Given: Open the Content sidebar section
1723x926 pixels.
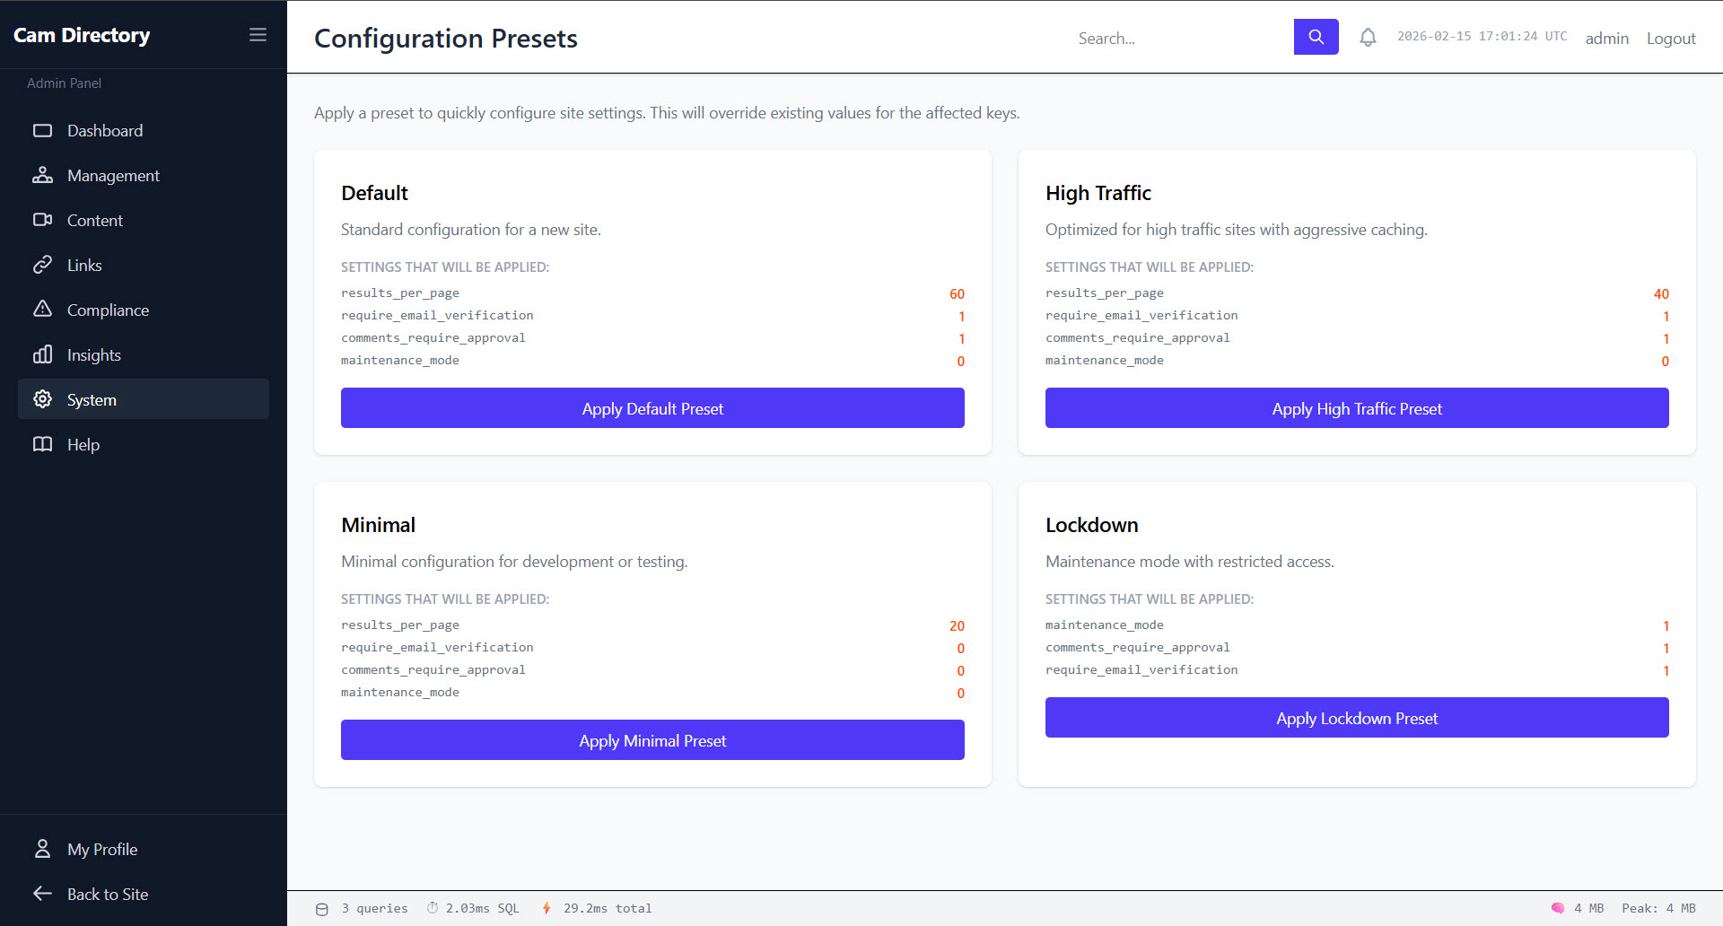Looking at the screenshot, I should (x=95, y=221).
